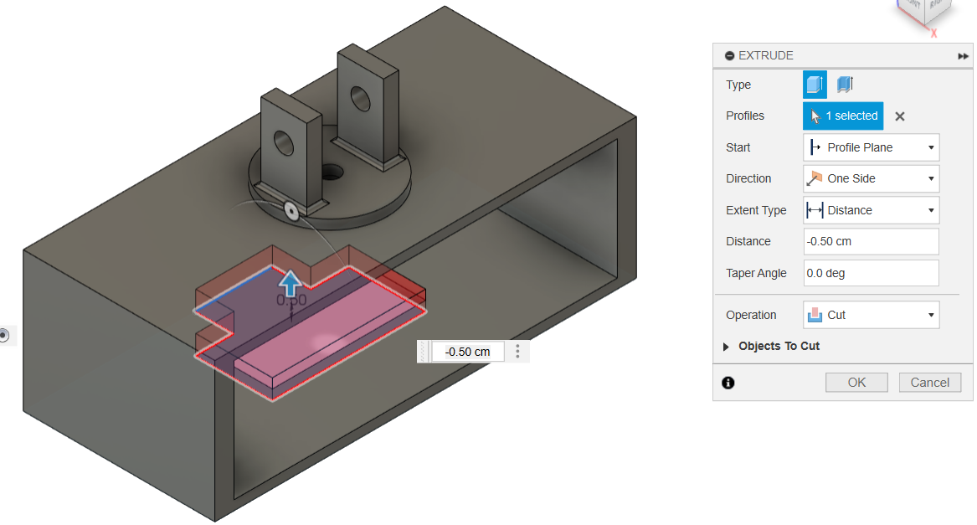Cancel the extrude operation
Screen dimensions: 977x525
pyautogui.click(x=929, y=382)
